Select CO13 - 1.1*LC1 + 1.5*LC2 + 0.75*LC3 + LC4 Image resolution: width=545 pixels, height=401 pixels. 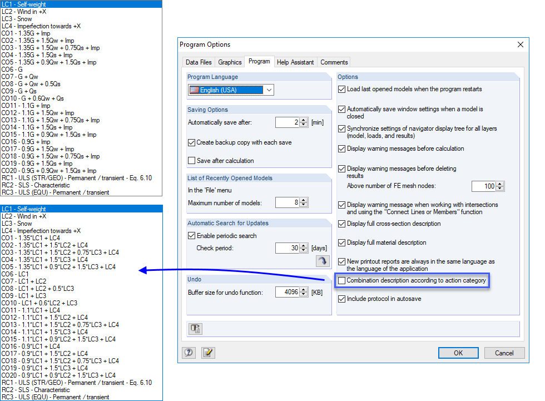81,325
